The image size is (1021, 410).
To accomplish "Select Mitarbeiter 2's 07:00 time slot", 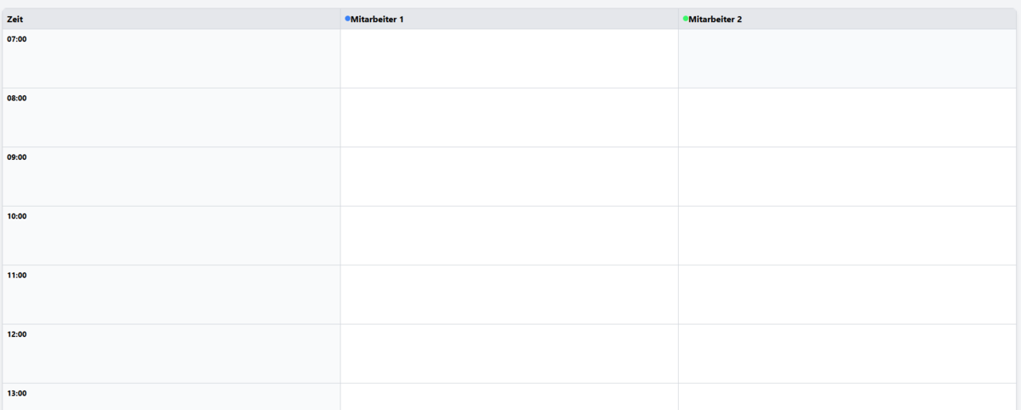I will tap(847, 59).
